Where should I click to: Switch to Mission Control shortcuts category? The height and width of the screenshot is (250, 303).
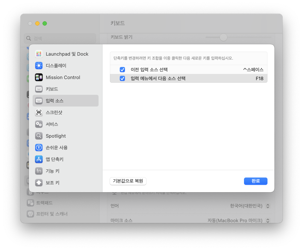66,77
